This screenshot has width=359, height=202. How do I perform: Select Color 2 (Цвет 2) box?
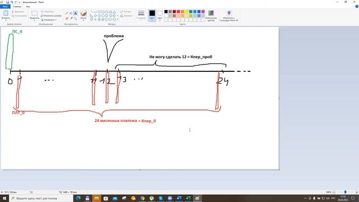160,16
